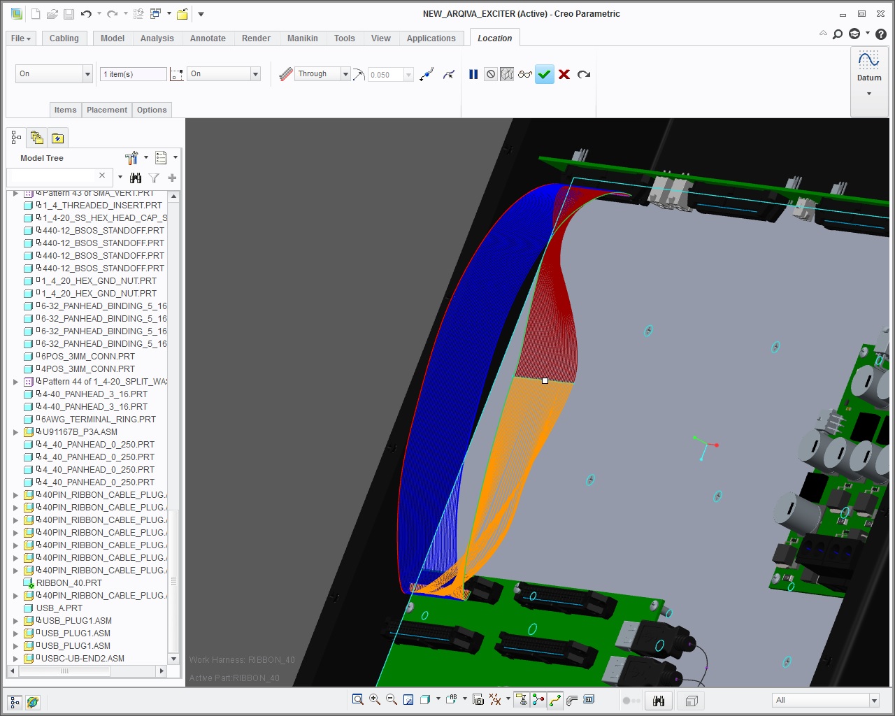
Task: Click the Regenerate icon in quick access toolbar
Action: tap(138, 14)
